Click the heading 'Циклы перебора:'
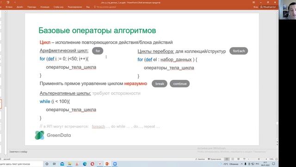Image resolution: width=296 pixels, height=167 pixels. click(x=156, y=51)
